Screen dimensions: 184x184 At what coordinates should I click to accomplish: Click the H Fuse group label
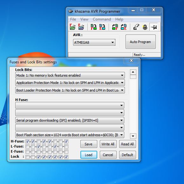click(x=22, y=100)
